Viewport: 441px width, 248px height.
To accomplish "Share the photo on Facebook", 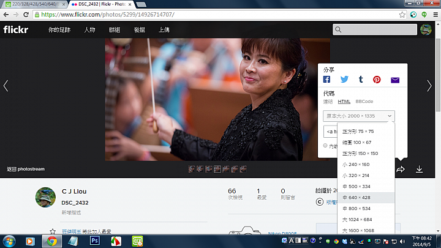I will tap(326, 80).
